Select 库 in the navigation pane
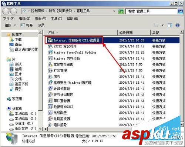 pos(14,59)
